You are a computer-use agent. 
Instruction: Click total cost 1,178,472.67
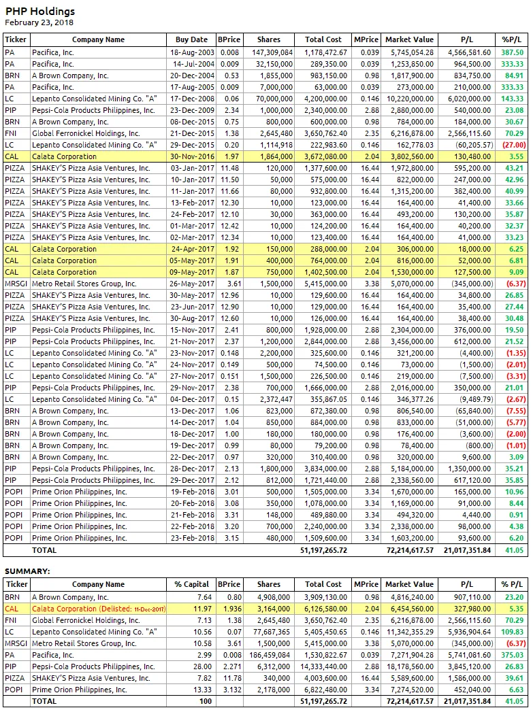326,52
